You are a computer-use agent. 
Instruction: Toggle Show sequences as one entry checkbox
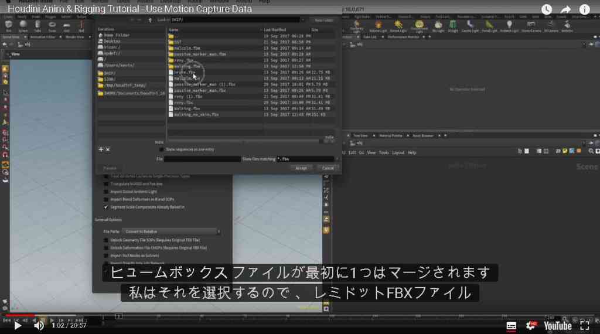161,149
